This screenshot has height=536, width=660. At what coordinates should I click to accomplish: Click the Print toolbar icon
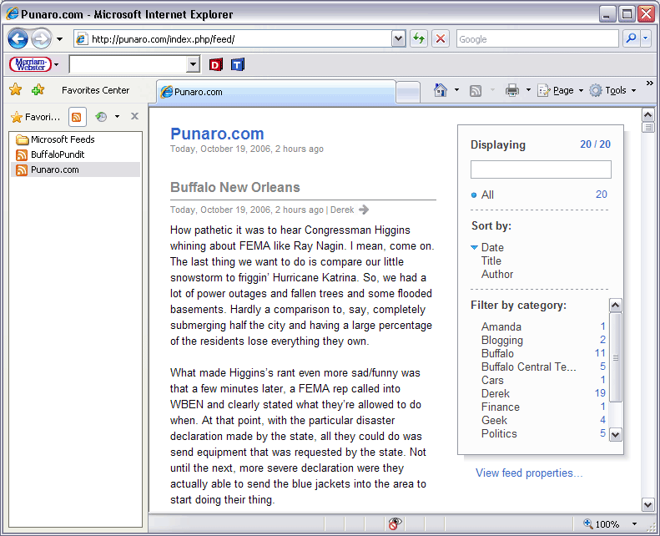coord(511,90)
